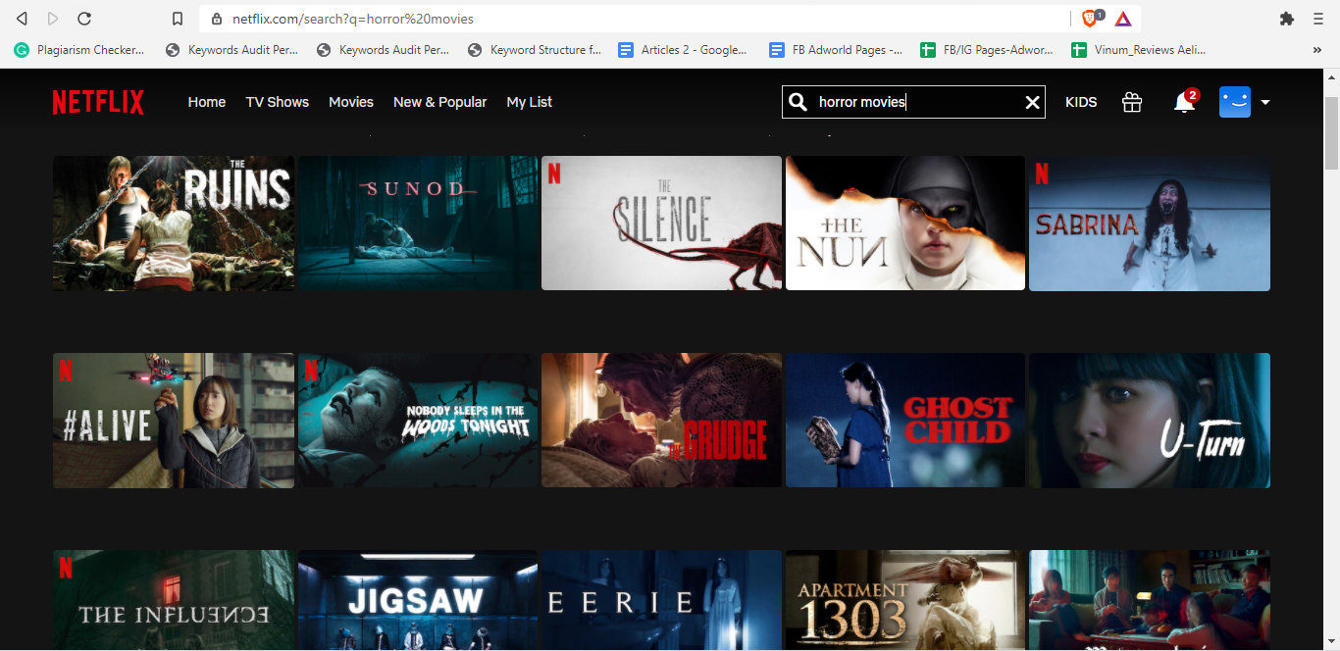This screenshot has height=651, width=1340.
Task: Click the Netflix logo
Action: tap(98, 102)
